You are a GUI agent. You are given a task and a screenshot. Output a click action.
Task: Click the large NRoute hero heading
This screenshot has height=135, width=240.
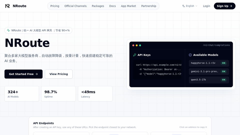tap(27, 43)
